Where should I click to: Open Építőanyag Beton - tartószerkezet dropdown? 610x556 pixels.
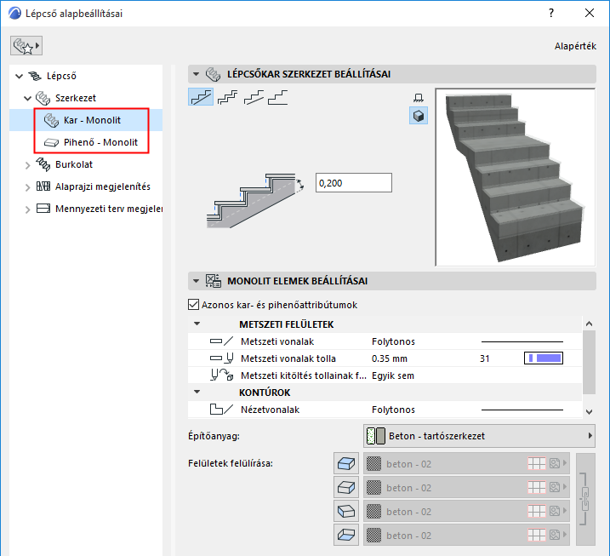pos(479,436)
